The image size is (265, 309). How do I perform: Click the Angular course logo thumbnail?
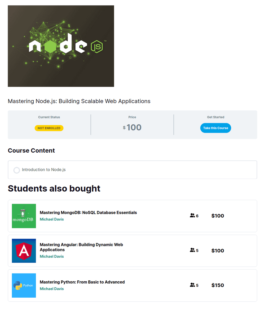tap(24, 251)
